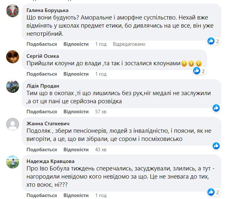Reply to Жанна Статкевич's comment
This screenshot has width=233, height=199.
point(76,150)
